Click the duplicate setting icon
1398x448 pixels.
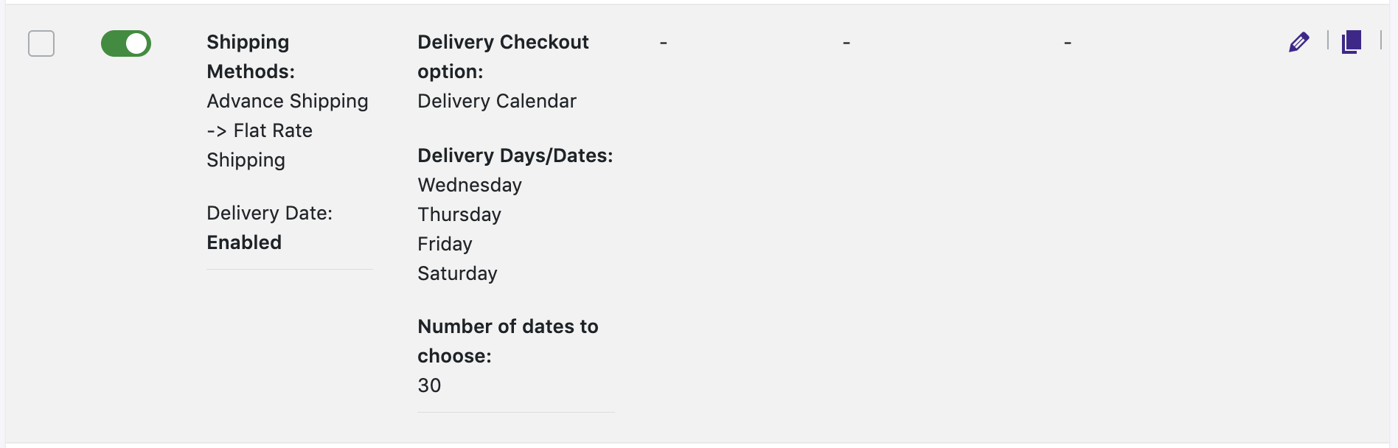pos(1352,41)
